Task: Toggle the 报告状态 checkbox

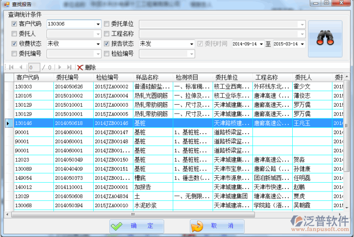Action: pyautogui.click(x=107, y=44)
